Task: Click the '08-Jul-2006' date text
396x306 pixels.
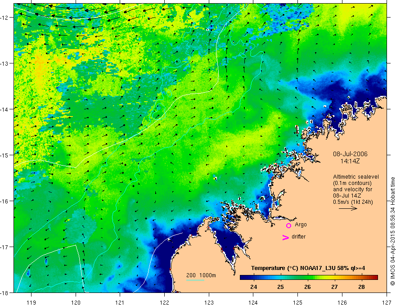Action: click(x=350, y=154)
